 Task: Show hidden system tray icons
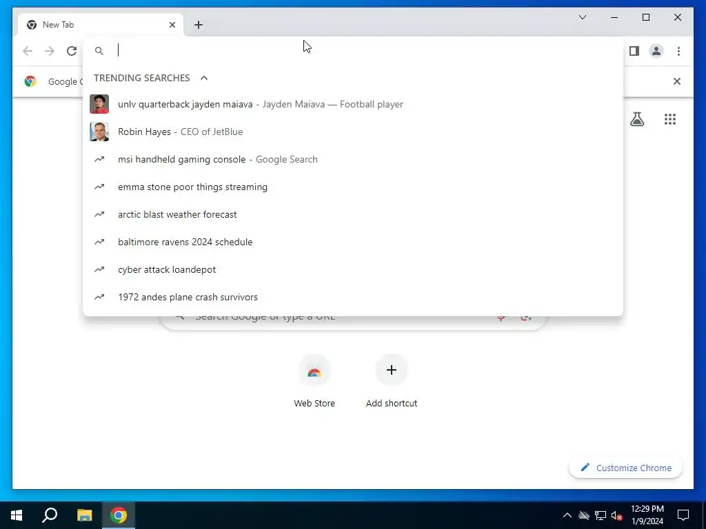pyautogui.click(x=567, y=515)
